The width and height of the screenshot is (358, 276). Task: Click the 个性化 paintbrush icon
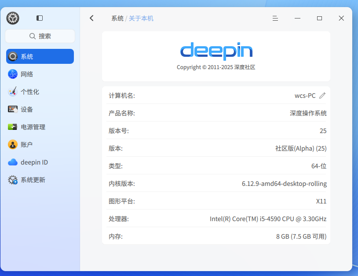click(13, 92)
